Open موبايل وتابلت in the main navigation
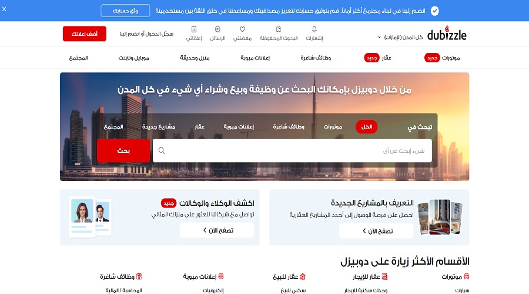Viewport: 529px width, 294px height. tap(133, 58)
